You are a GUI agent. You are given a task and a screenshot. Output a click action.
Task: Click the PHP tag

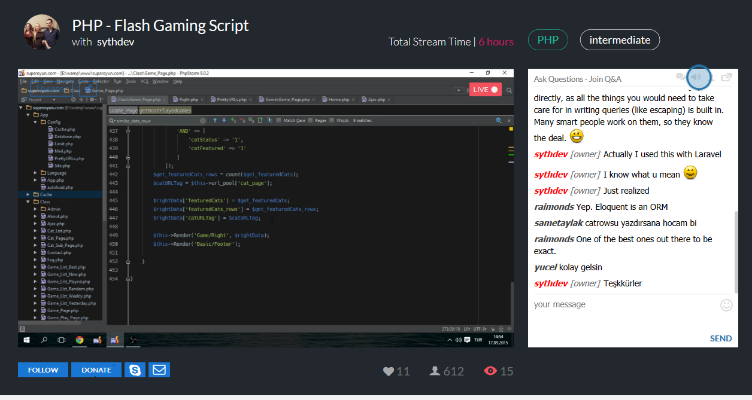coord(548,40)
